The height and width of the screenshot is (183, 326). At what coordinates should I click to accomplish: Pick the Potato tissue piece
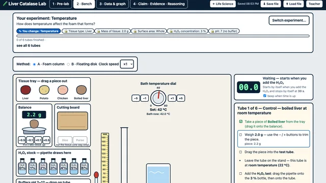[44, 90]
